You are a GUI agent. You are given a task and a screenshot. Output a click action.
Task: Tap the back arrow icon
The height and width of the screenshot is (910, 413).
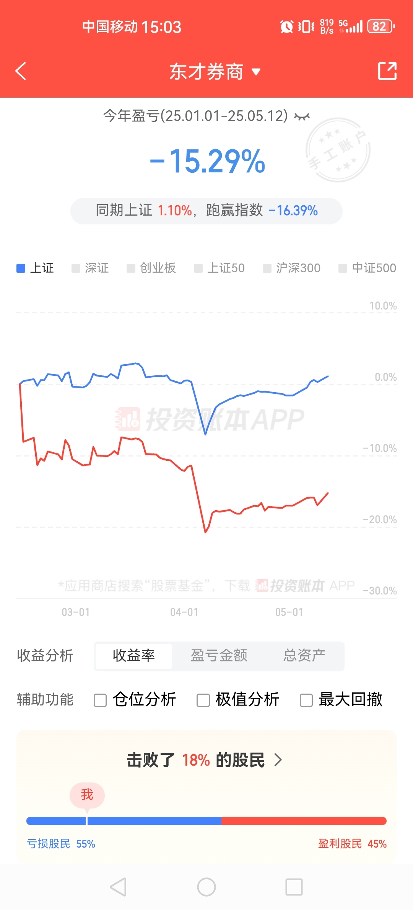[x=21, y=71]
